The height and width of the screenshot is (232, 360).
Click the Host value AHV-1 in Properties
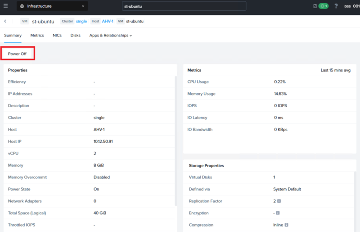coord(99,130)
